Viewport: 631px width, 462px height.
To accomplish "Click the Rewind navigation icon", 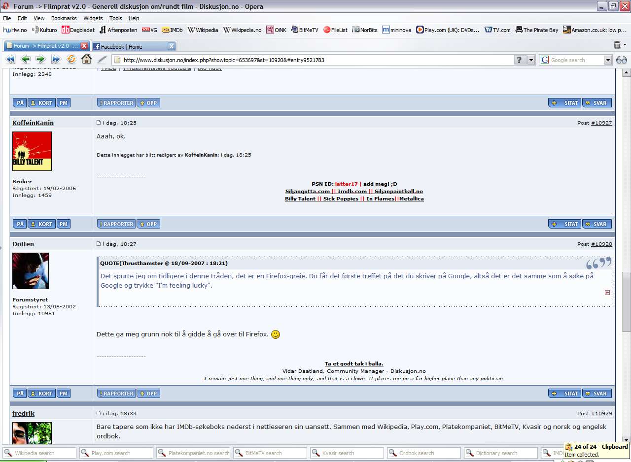I will click(10, 60).
